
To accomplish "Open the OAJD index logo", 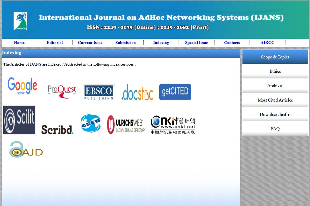I will 26,149.
